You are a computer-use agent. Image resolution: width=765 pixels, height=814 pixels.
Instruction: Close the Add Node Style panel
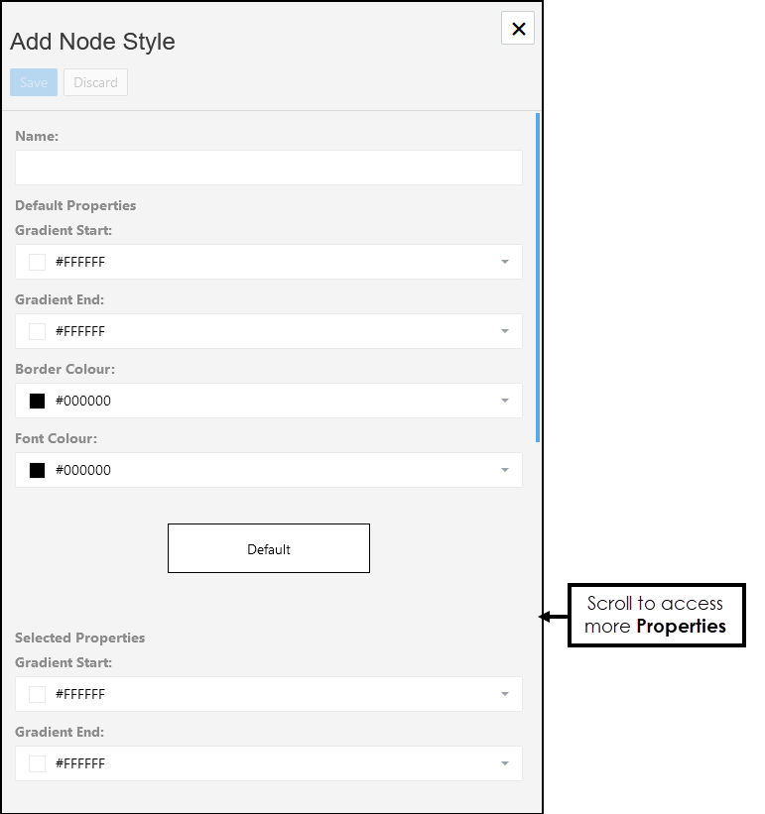518,29
